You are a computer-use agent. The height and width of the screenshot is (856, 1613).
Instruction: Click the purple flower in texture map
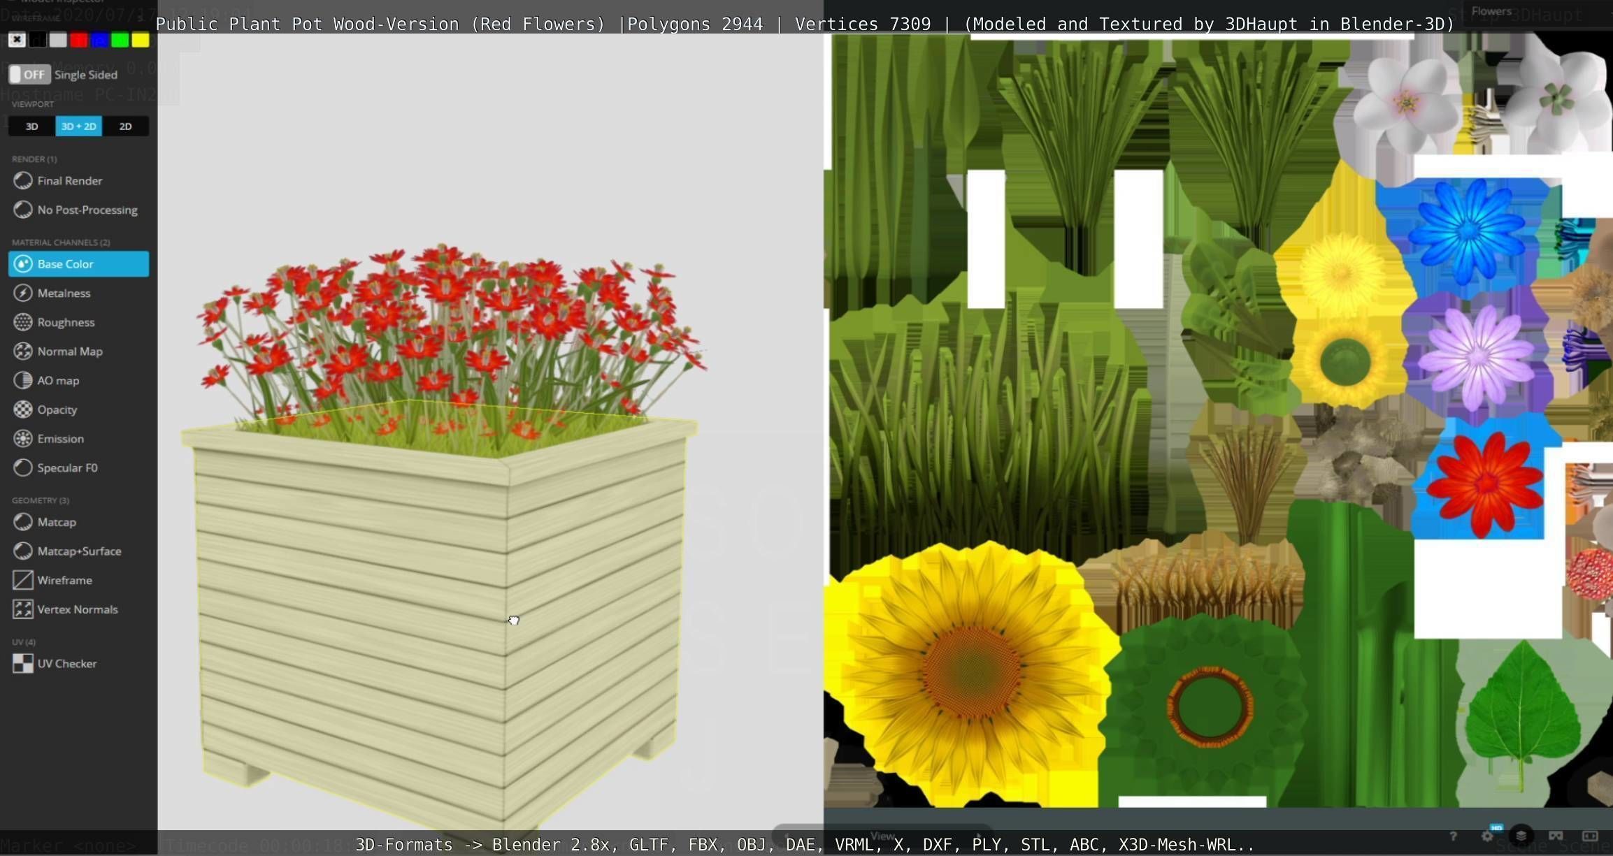1477,358
